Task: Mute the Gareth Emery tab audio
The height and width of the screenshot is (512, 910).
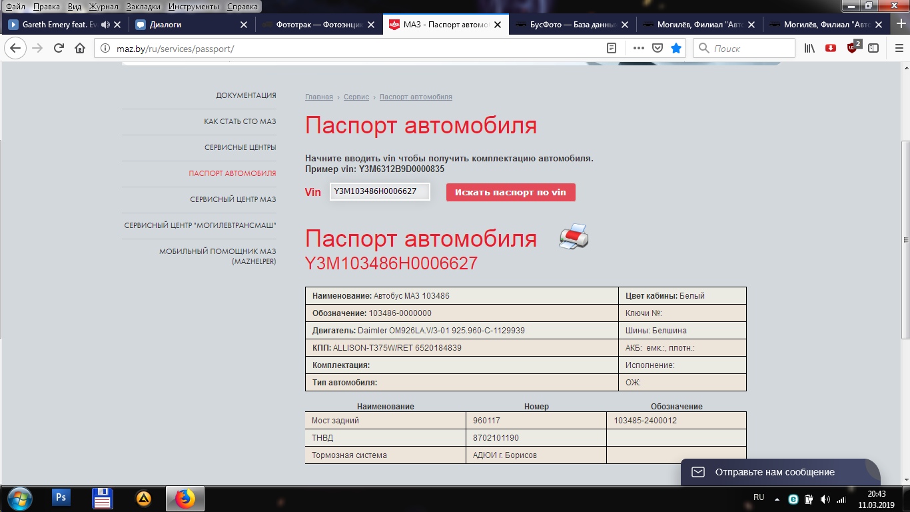Action: point(105,25)
